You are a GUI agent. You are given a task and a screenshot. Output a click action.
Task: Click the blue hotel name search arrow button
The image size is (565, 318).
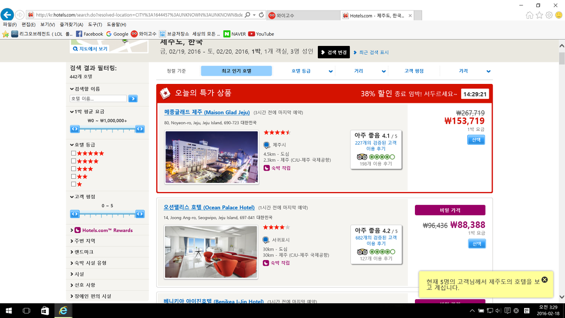[x=133, y=98]
